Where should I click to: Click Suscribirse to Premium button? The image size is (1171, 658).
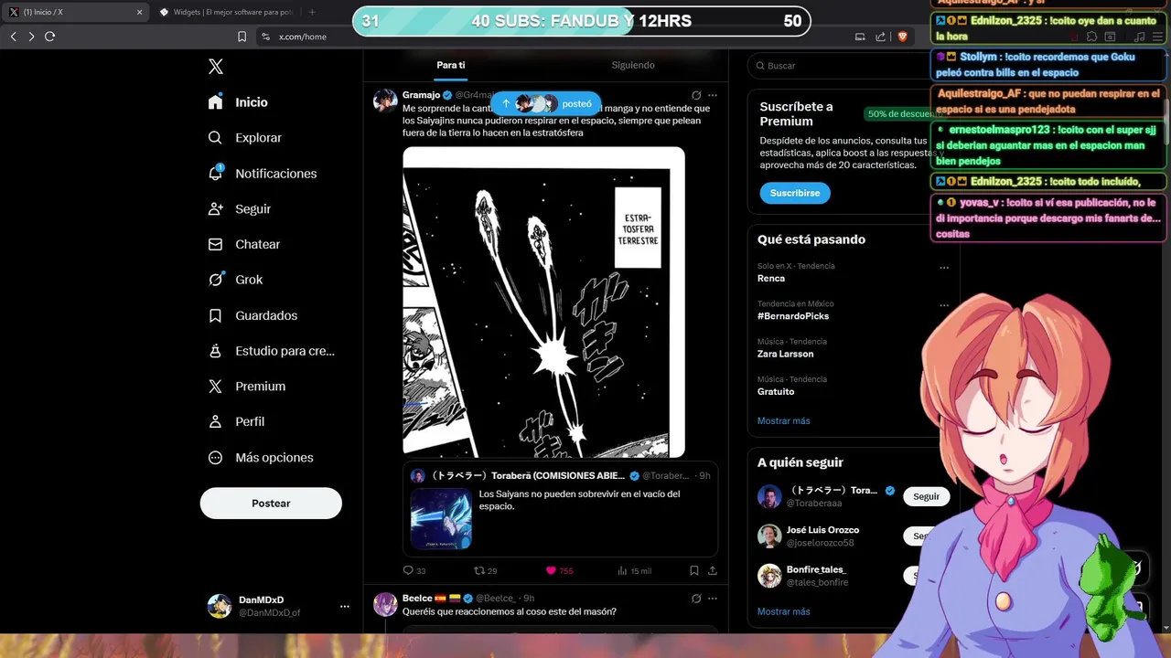[795, 193]
